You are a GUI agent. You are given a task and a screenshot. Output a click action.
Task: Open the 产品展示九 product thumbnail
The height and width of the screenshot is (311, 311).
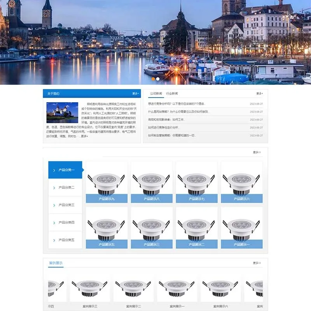[107, 182]
